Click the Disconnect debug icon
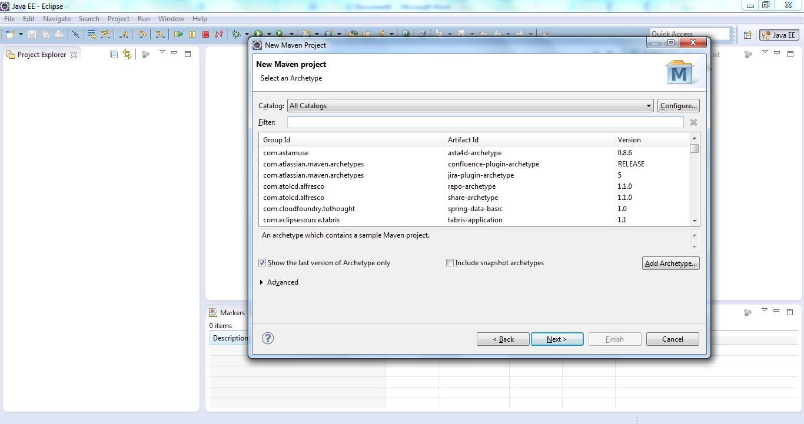 (x=219, y=34)
